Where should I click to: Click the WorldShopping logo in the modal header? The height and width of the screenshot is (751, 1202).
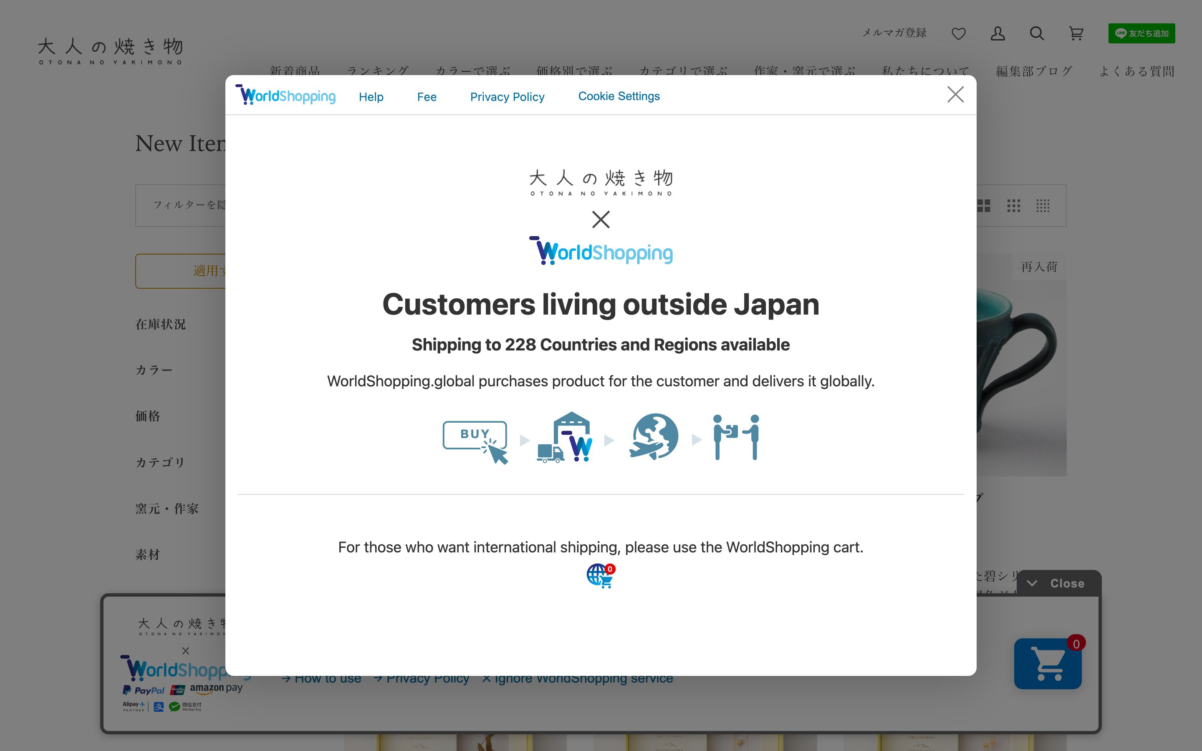(x=286, y=96)
